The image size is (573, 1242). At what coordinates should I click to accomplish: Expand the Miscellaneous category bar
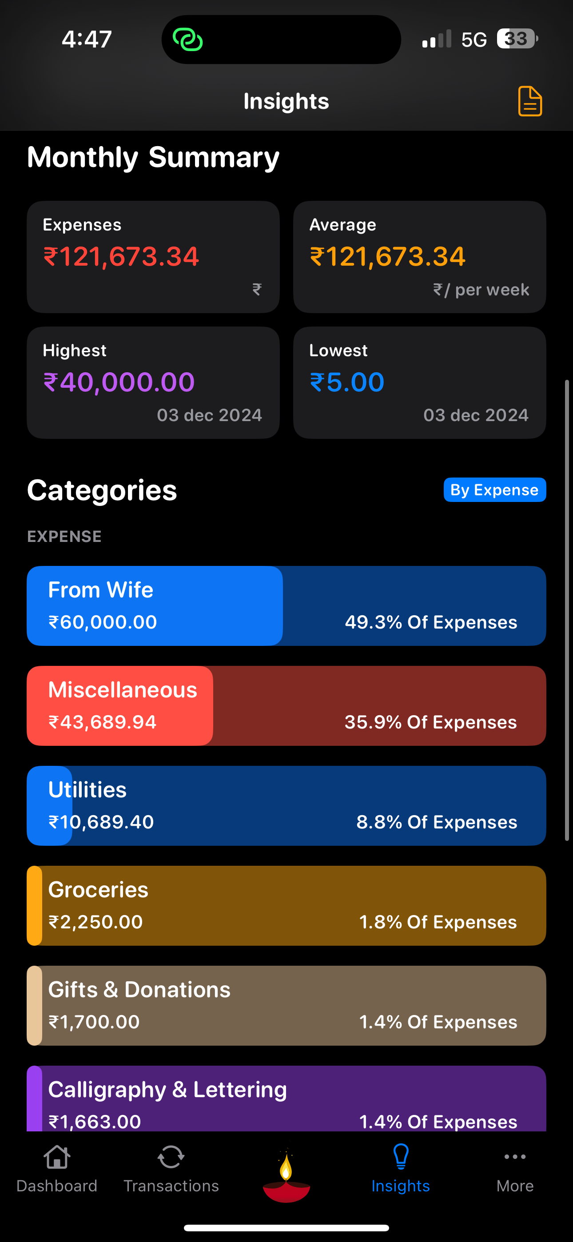click(286, 706)
